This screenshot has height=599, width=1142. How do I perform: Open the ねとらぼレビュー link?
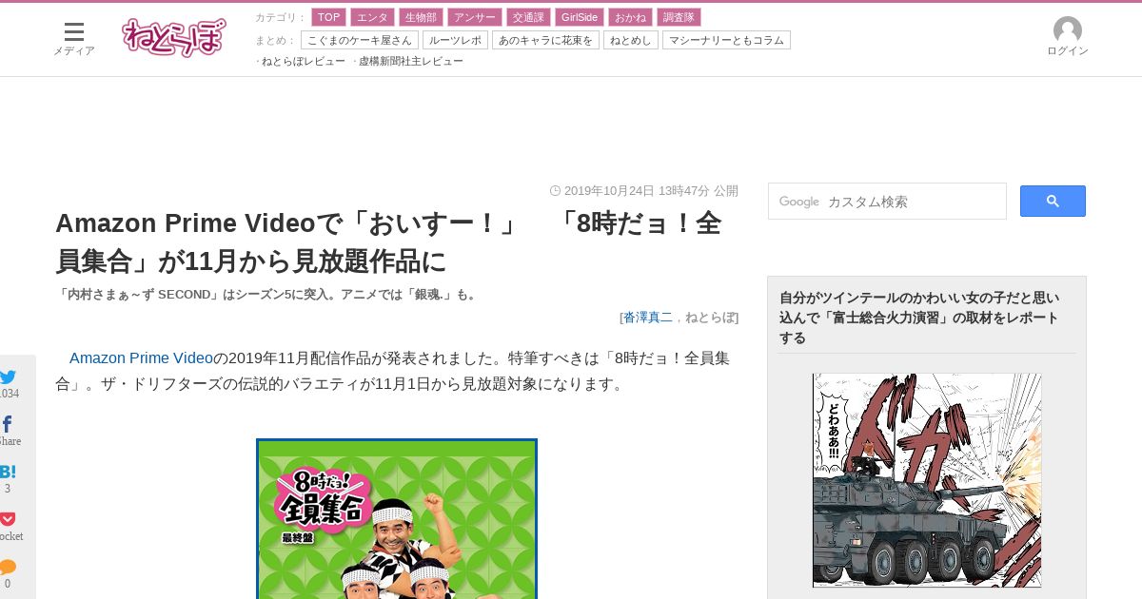click(304, 61)
